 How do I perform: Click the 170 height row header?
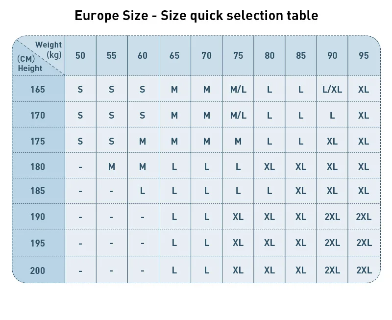37,115
